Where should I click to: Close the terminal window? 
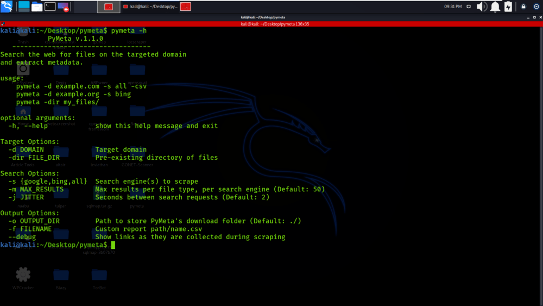[x=541, y=17]
